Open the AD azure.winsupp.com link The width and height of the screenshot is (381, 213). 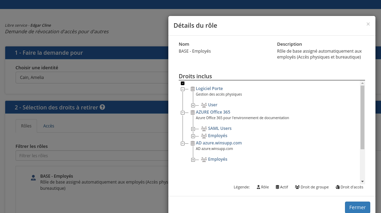pyautogui.click(x=219, y=143)
